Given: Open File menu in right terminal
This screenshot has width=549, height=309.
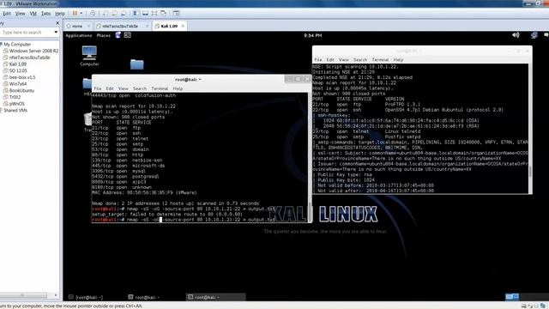Looking at the screenshot, I should pyautogui.click(x=318, y=60).
